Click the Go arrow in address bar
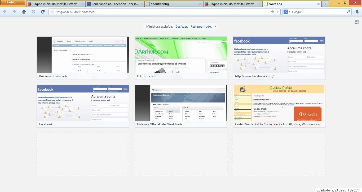The image size is (362, 192). pyautogui.click(x=273, y=12)
